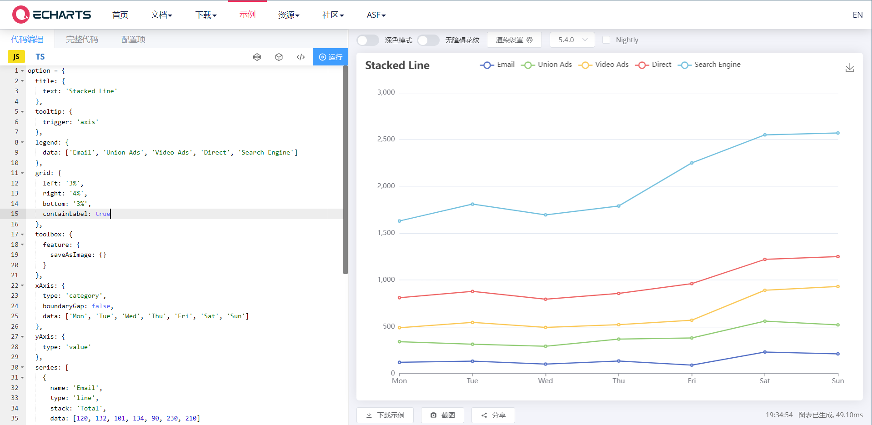Click the code editor vertical scrollbar
This screenshot has width=872, height=425.
click(x=346, y=170)
